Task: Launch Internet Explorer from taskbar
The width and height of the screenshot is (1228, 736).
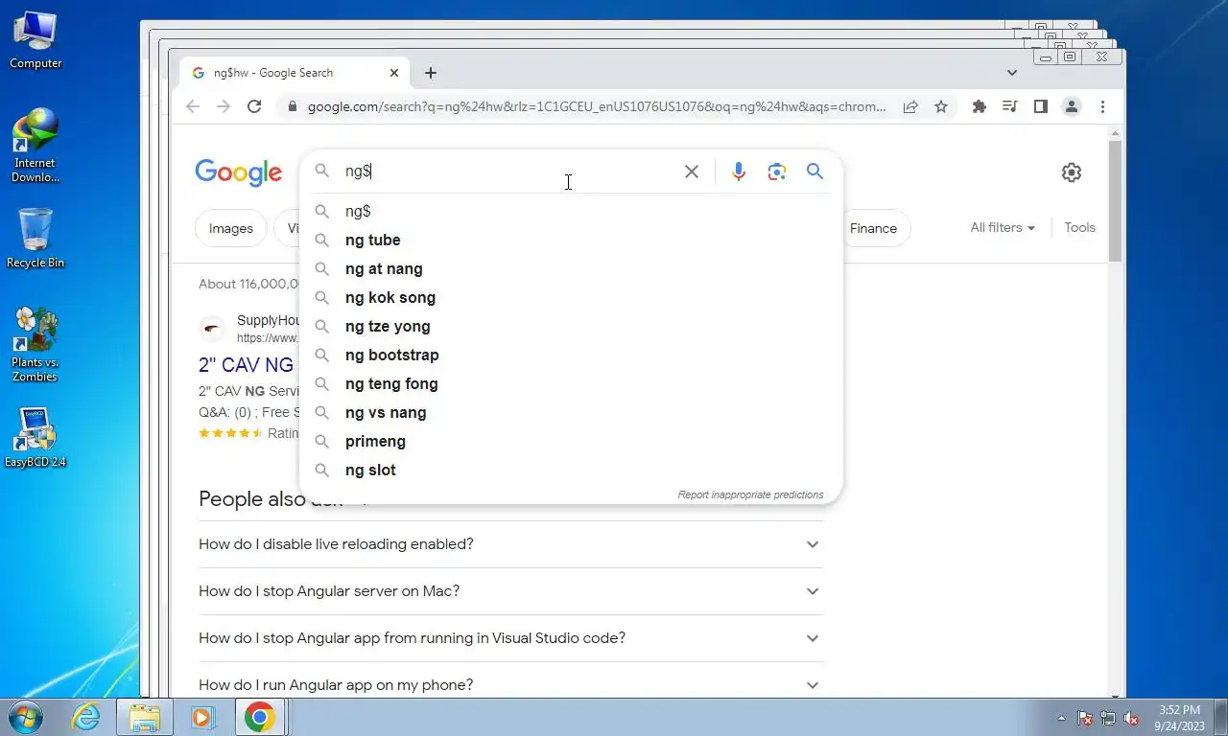Action: point(86,717)
